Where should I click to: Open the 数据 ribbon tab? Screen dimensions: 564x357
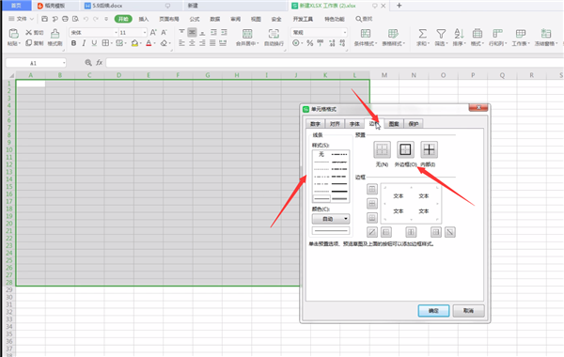(215, 19)
